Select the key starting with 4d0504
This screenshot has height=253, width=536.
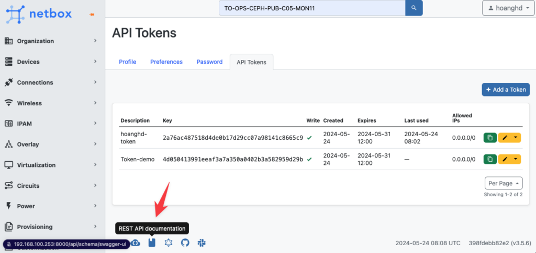(233, 159)
